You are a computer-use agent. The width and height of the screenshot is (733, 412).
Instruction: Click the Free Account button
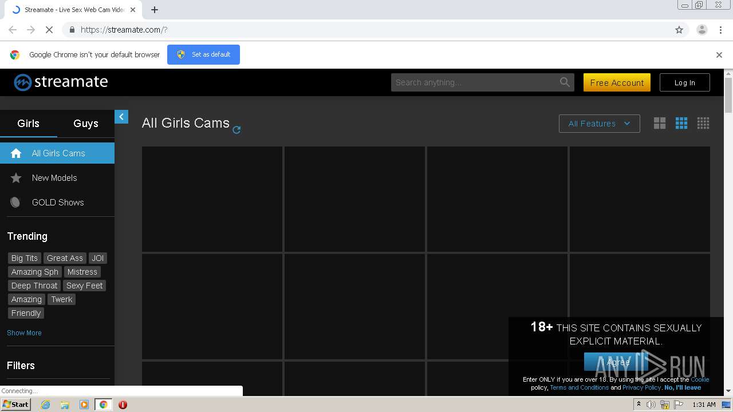tap(617, 82)
